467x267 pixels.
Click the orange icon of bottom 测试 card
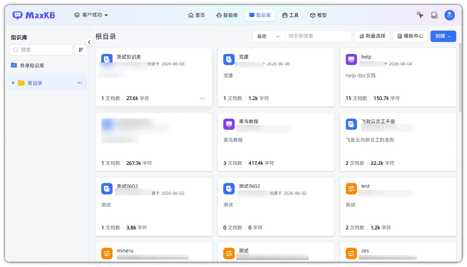[229, 253]
